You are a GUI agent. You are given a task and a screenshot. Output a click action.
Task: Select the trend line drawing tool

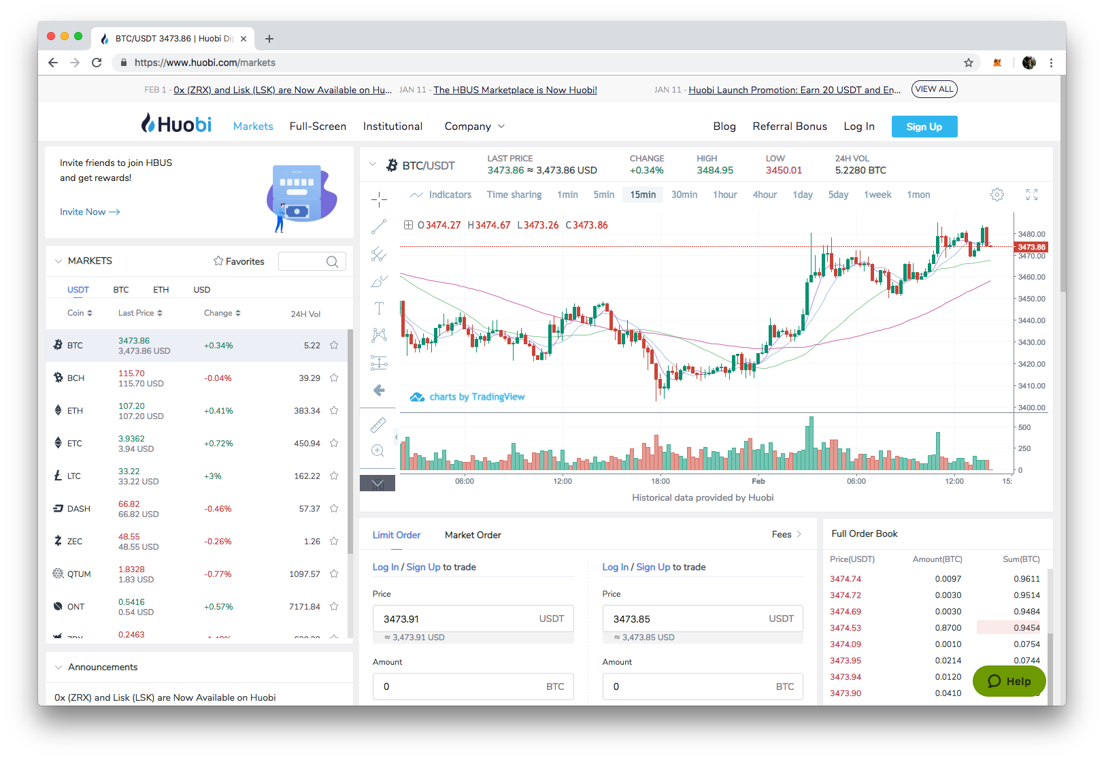point(379,227)
